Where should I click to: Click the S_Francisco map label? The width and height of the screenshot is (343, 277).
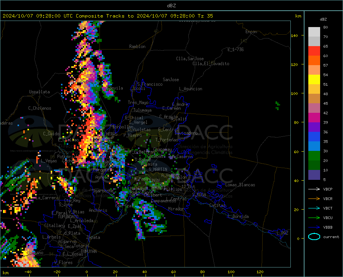(x=150, y=84)
